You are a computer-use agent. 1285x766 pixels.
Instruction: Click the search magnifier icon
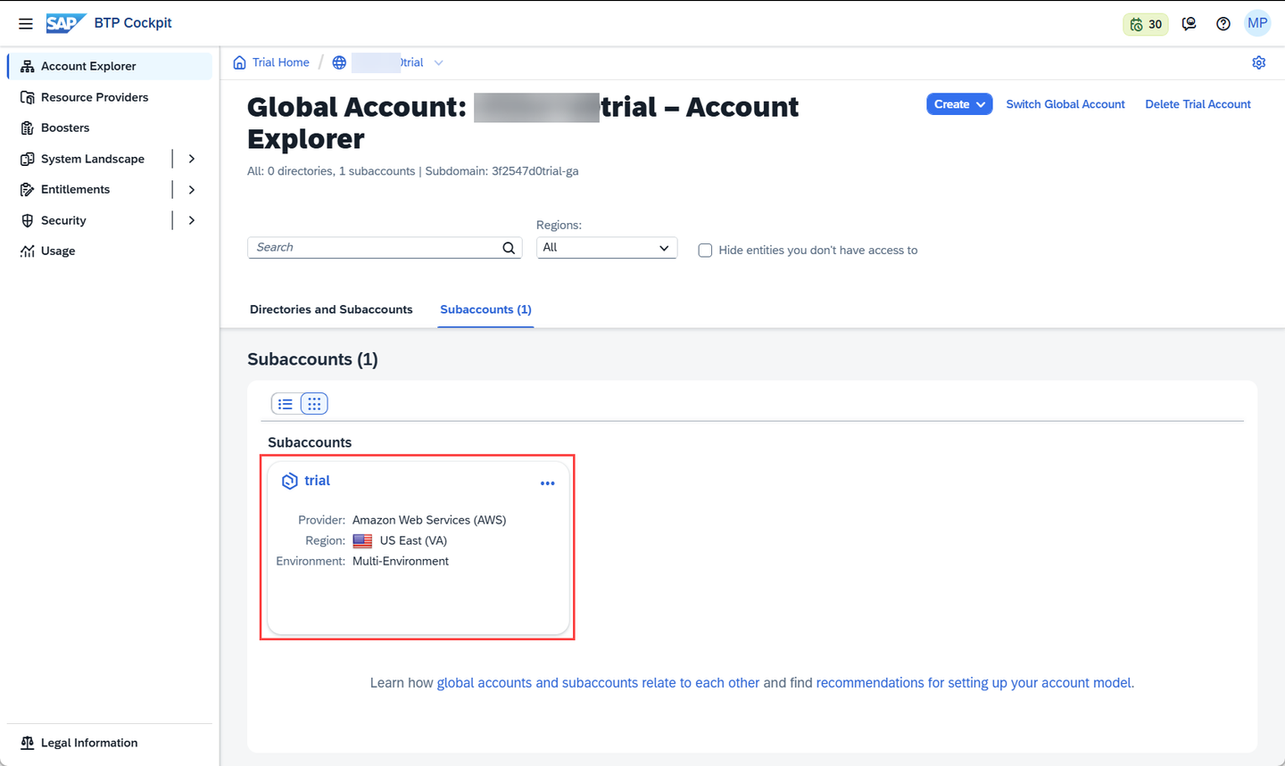click(509, 248)
